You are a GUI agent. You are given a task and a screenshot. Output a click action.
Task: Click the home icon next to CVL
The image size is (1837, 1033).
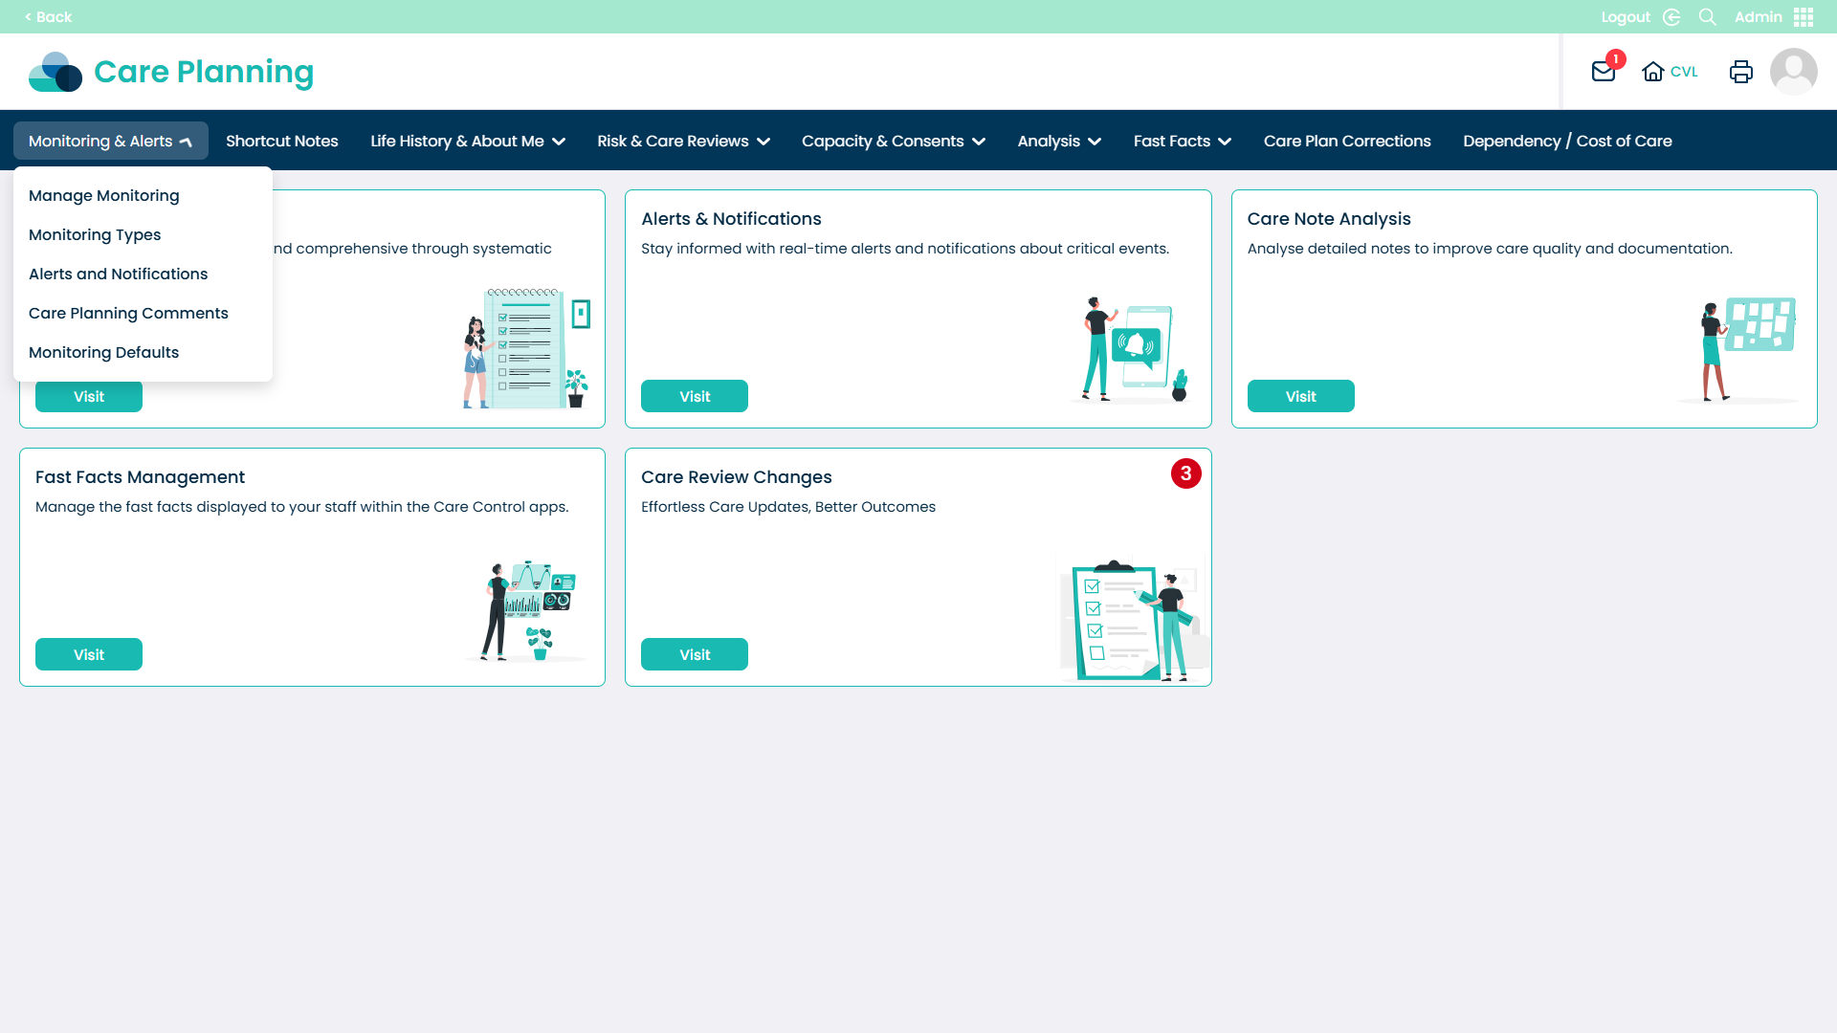(1654, 71)
